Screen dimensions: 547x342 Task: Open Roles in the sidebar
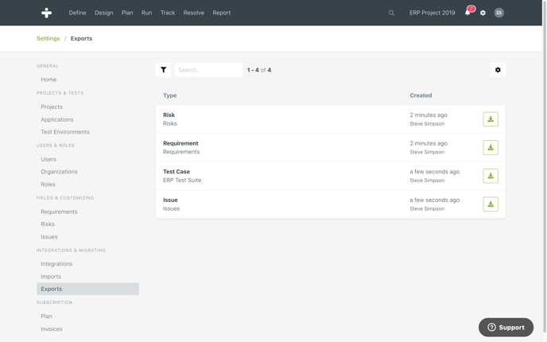point(48,185)
